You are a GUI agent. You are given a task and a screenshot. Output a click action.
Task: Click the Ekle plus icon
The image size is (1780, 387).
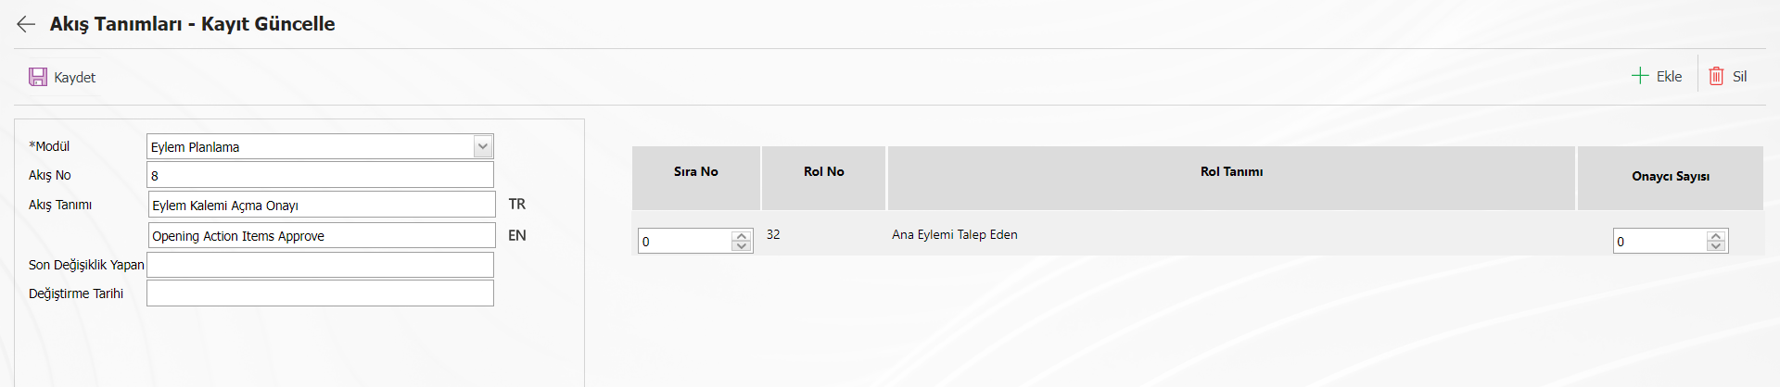click(1640, 76)
